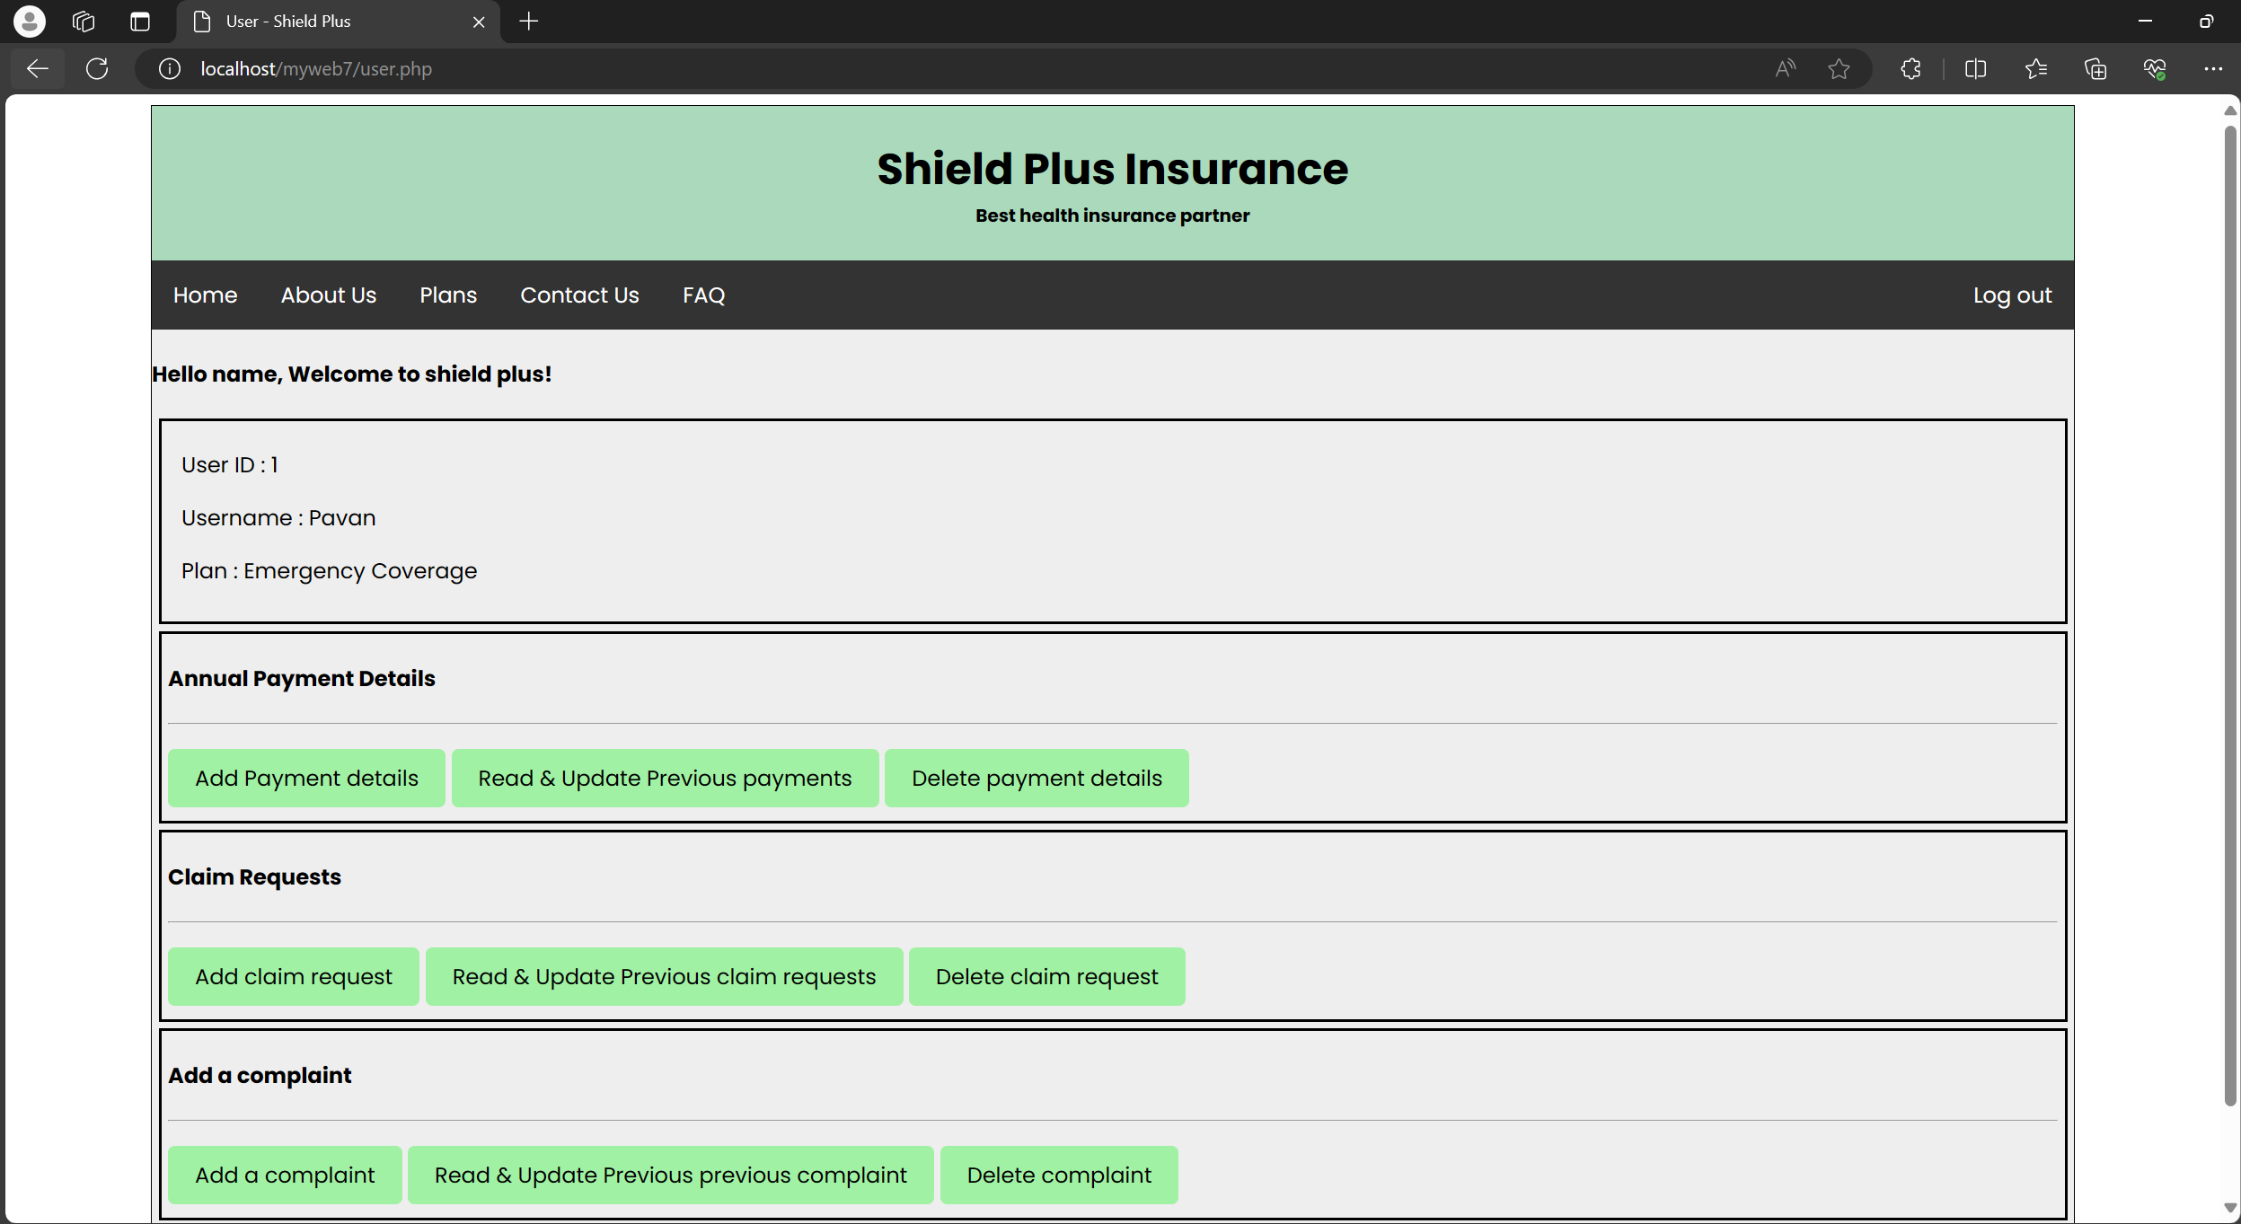The width and height of the screenshot is (2241, 1224).
Task: Open Settings and more menu
Action: coord(2213,69)
